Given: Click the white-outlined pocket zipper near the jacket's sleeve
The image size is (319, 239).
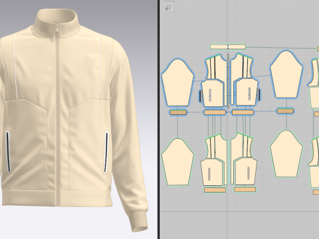Looking at the screenshot, I should coord(106,152).
